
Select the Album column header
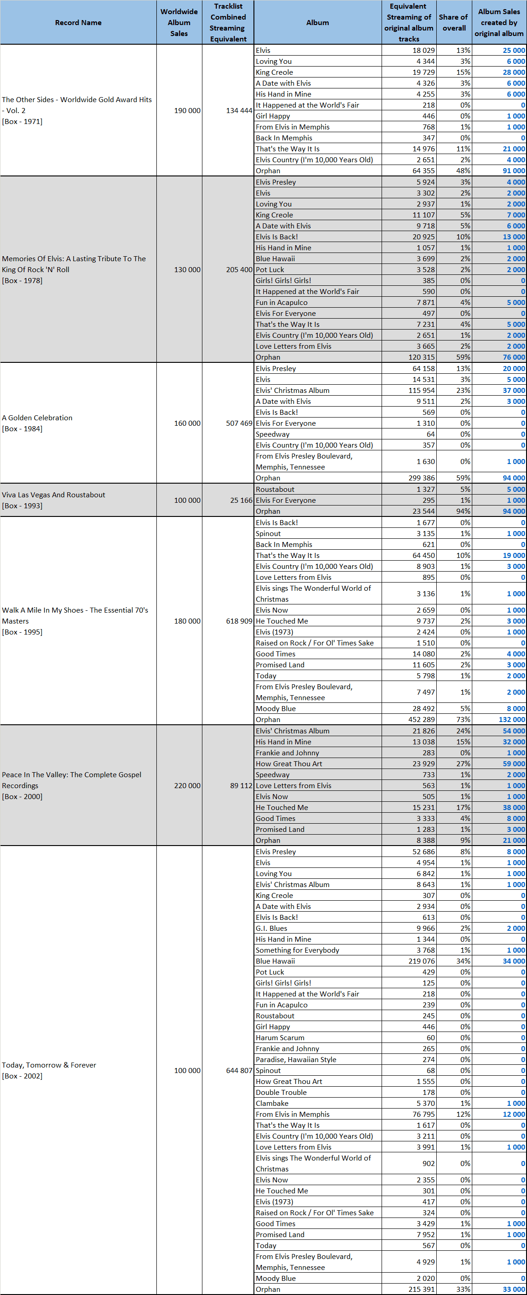[317, 23]
